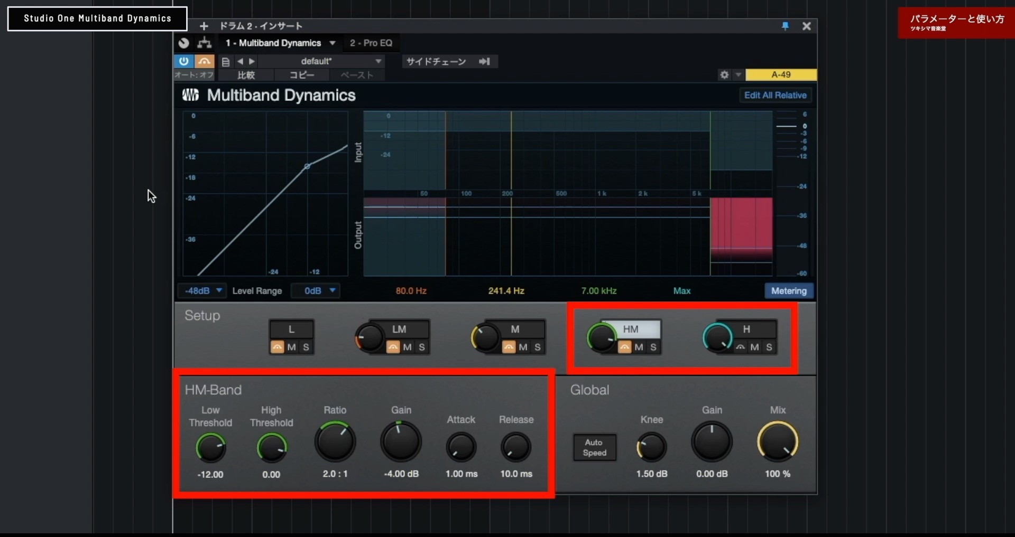Image resolution: width=1015 pixels, height=537 pixels.
Task: Click the previous preset arrow
Action: click(x=241, y=61)
